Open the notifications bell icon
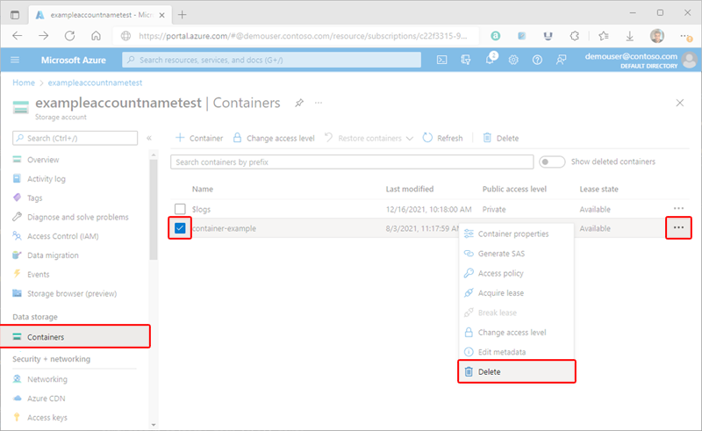 [x=491, y=59]
